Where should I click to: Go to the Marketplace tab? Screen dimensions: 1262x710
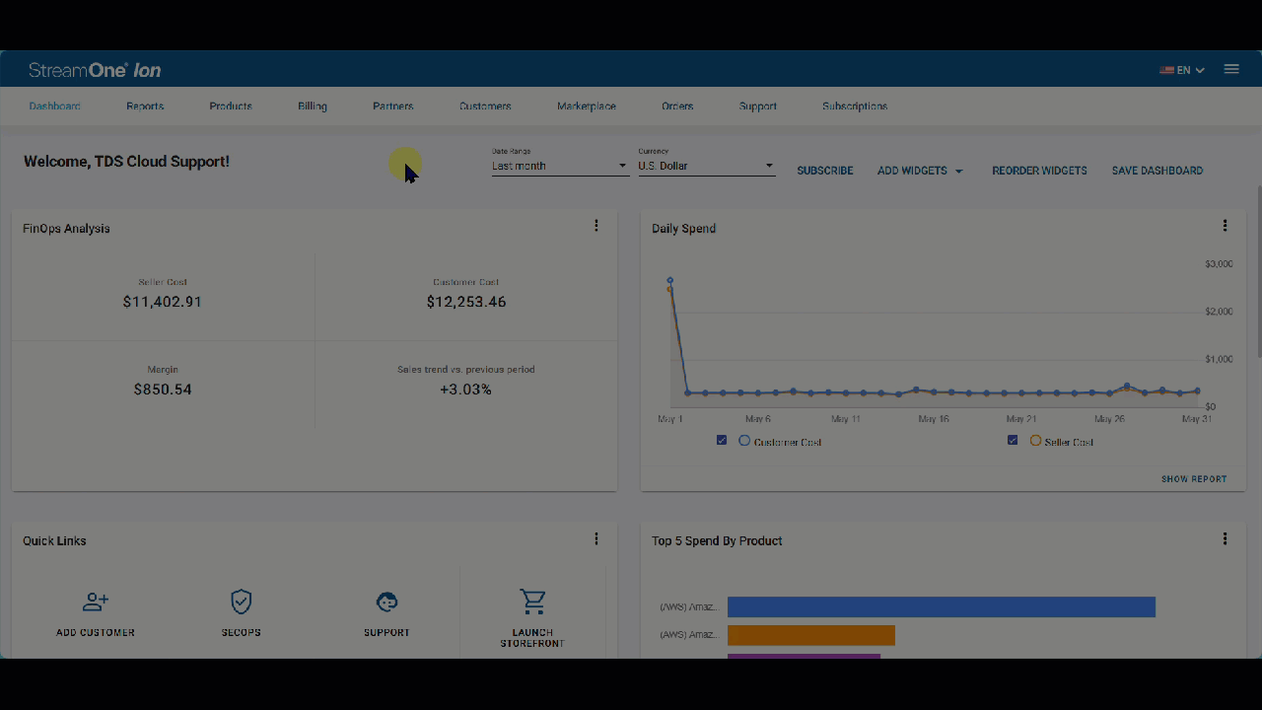point(587,106)
